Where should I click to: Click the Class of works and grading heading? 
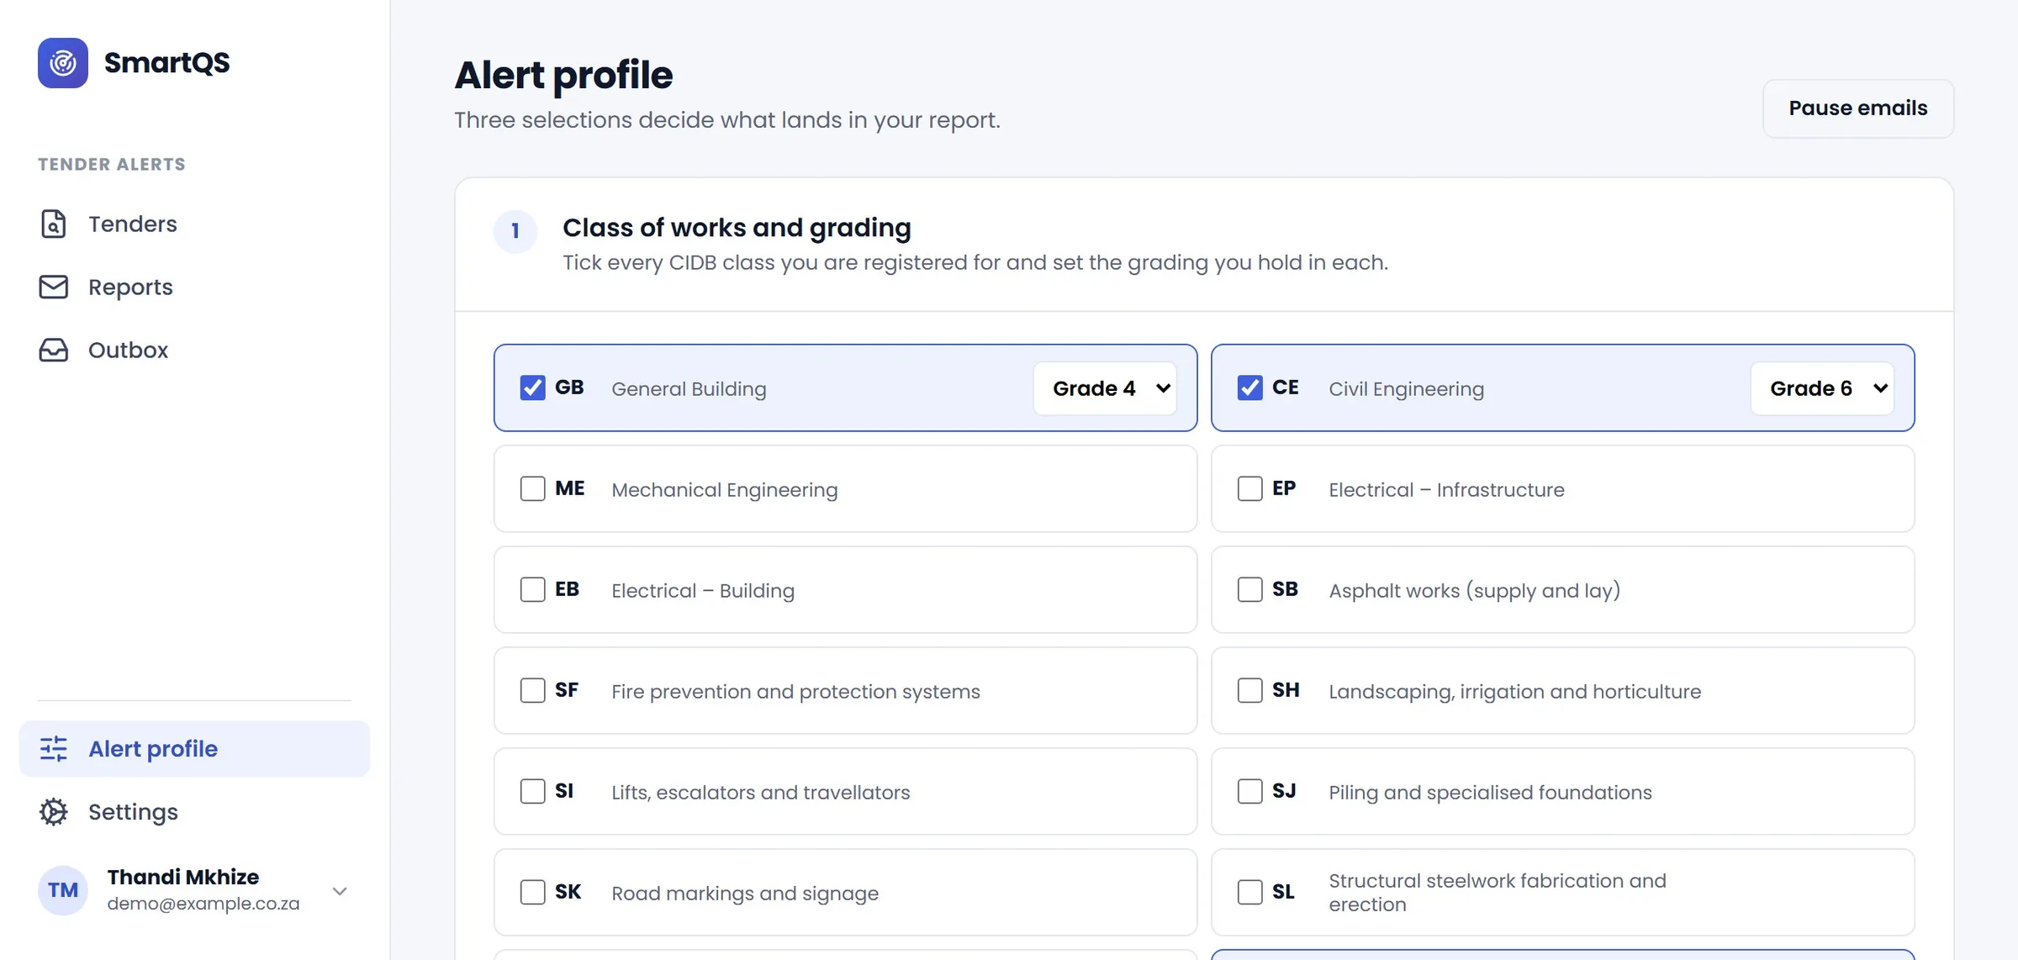(737, 228)
